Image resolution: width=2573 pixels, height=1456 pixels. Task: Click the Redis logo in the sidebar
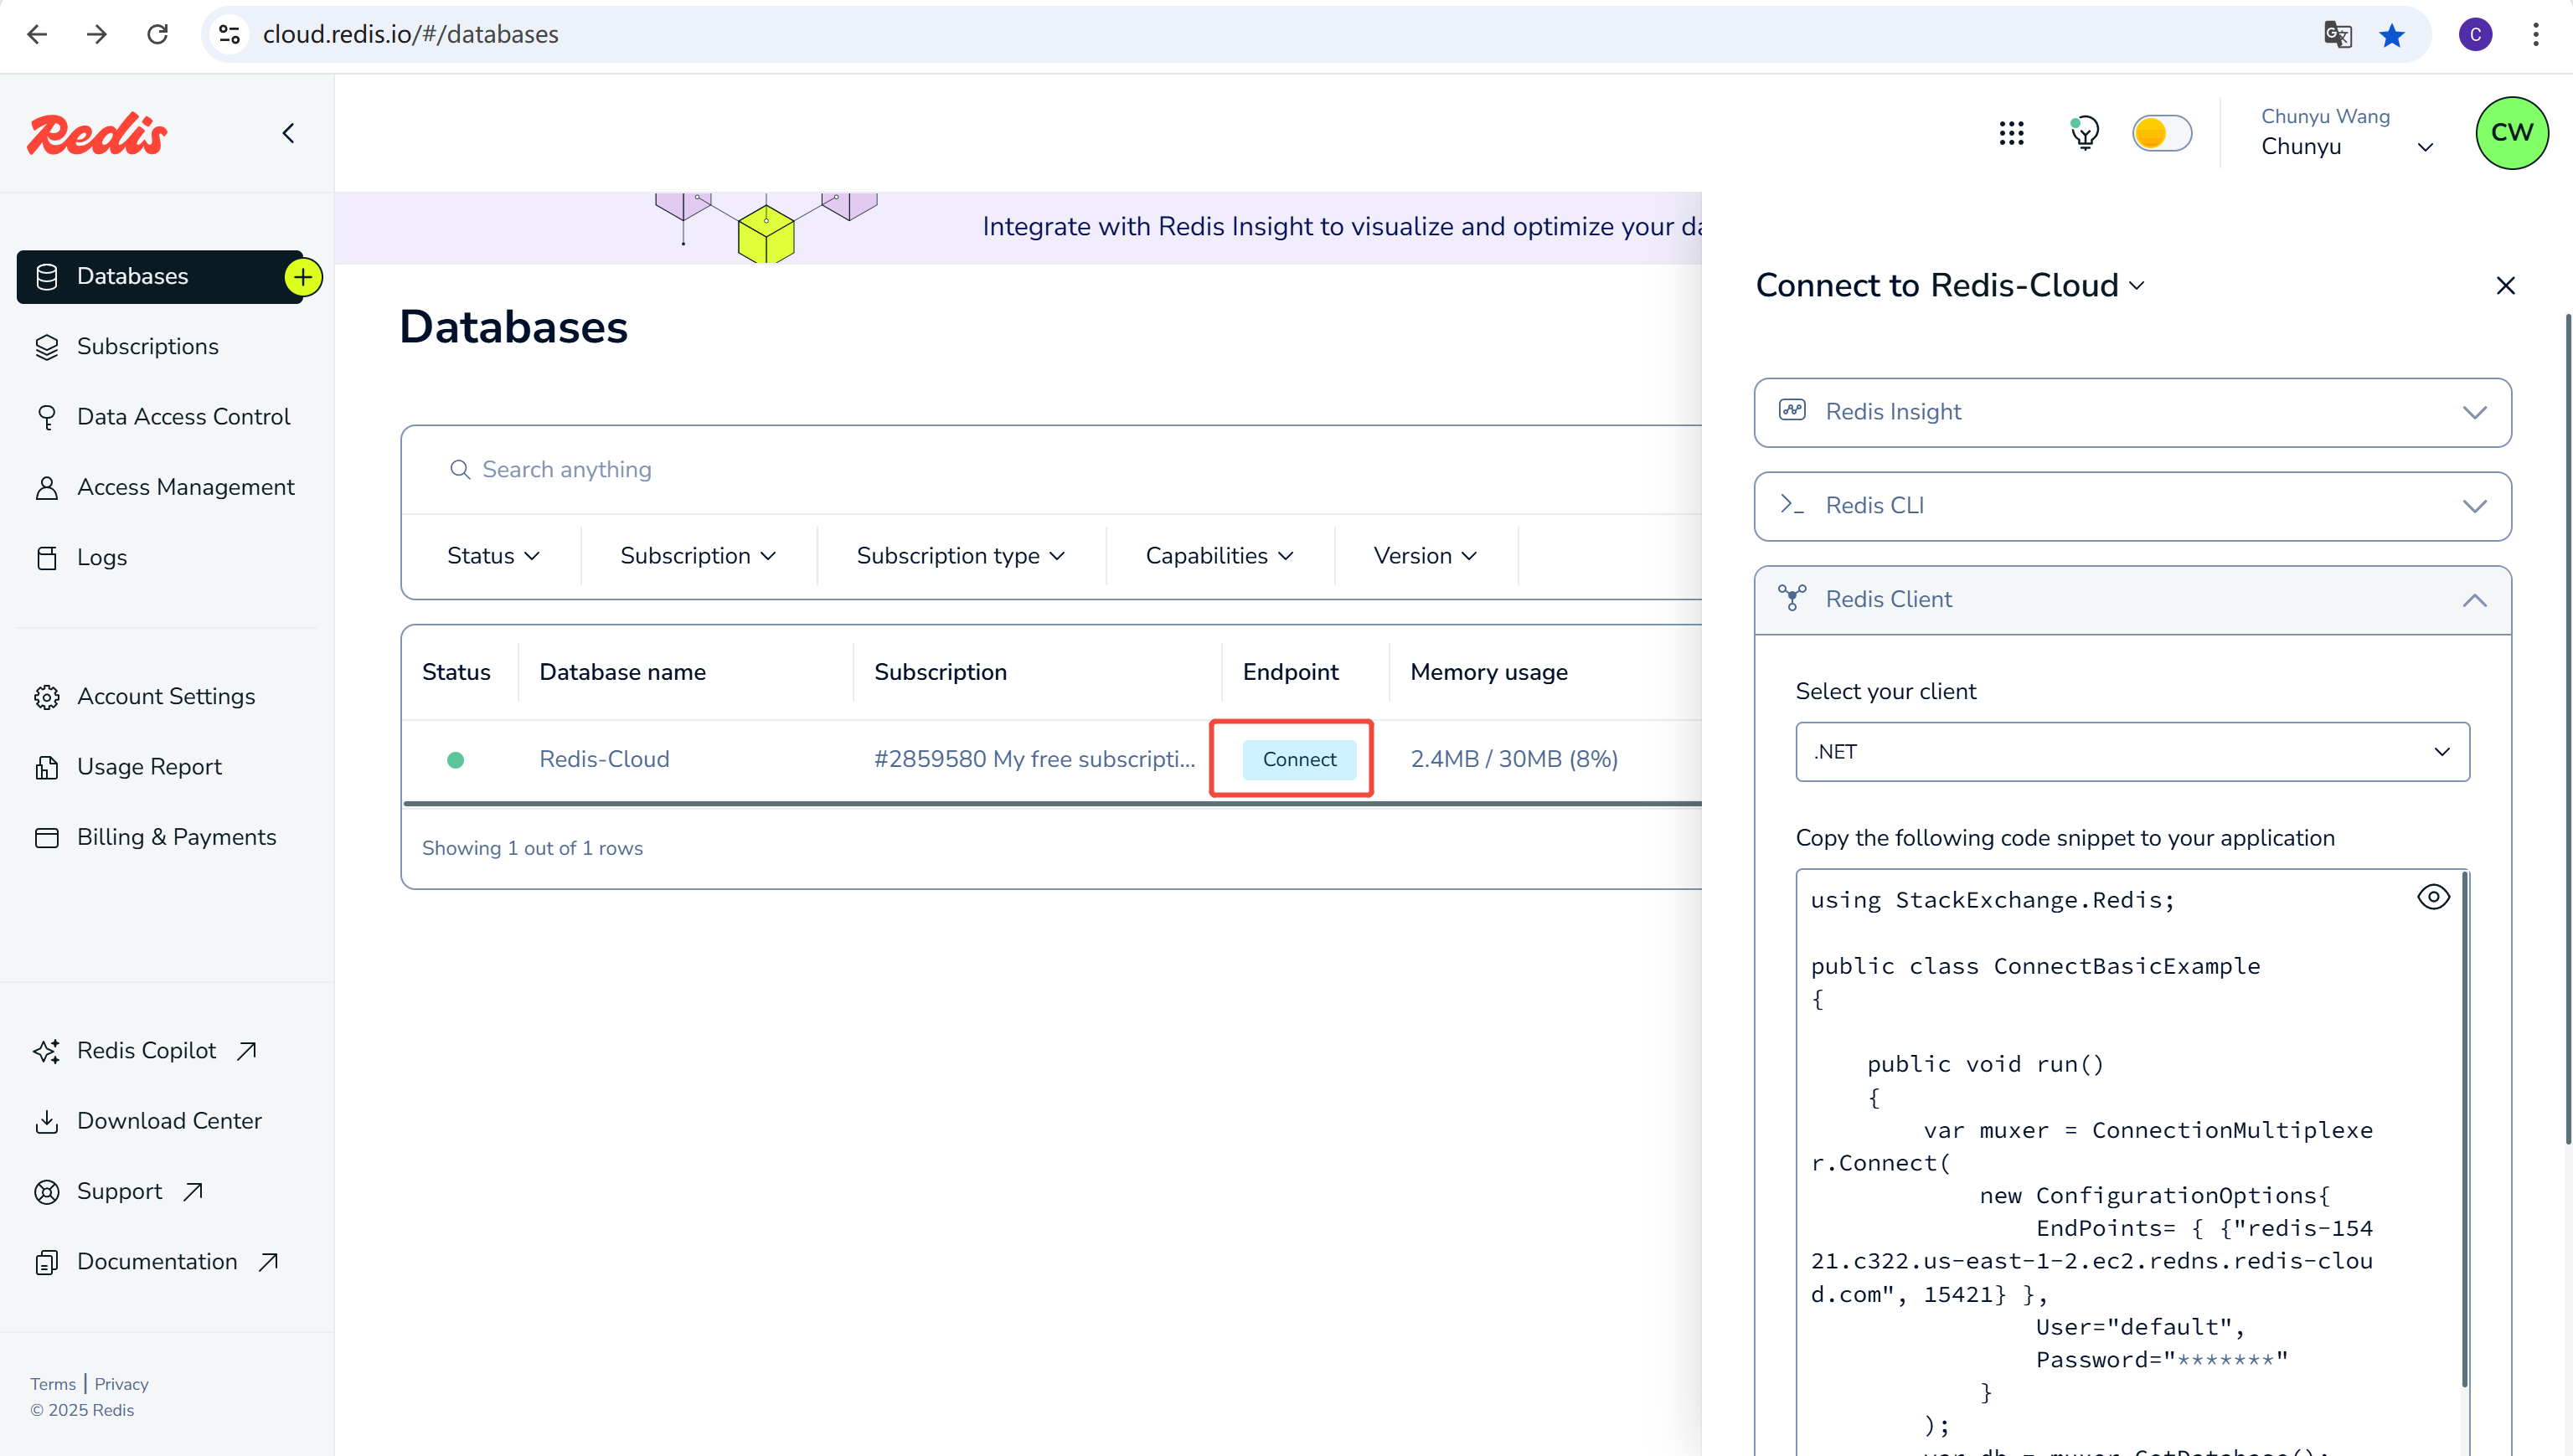[97, 133]
